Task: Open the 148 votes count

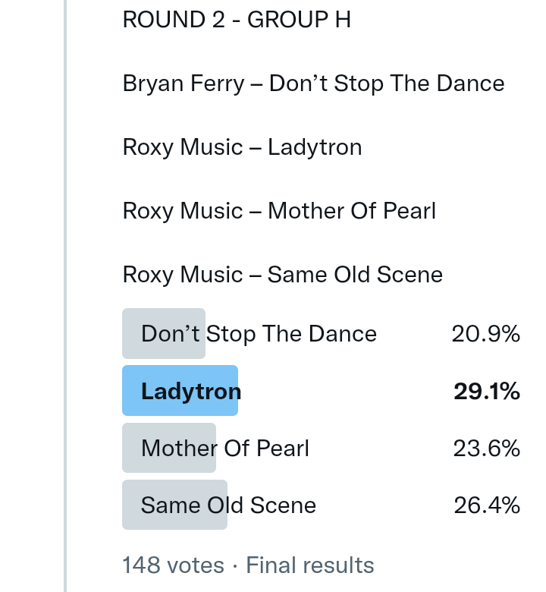Action: (173, 565)
